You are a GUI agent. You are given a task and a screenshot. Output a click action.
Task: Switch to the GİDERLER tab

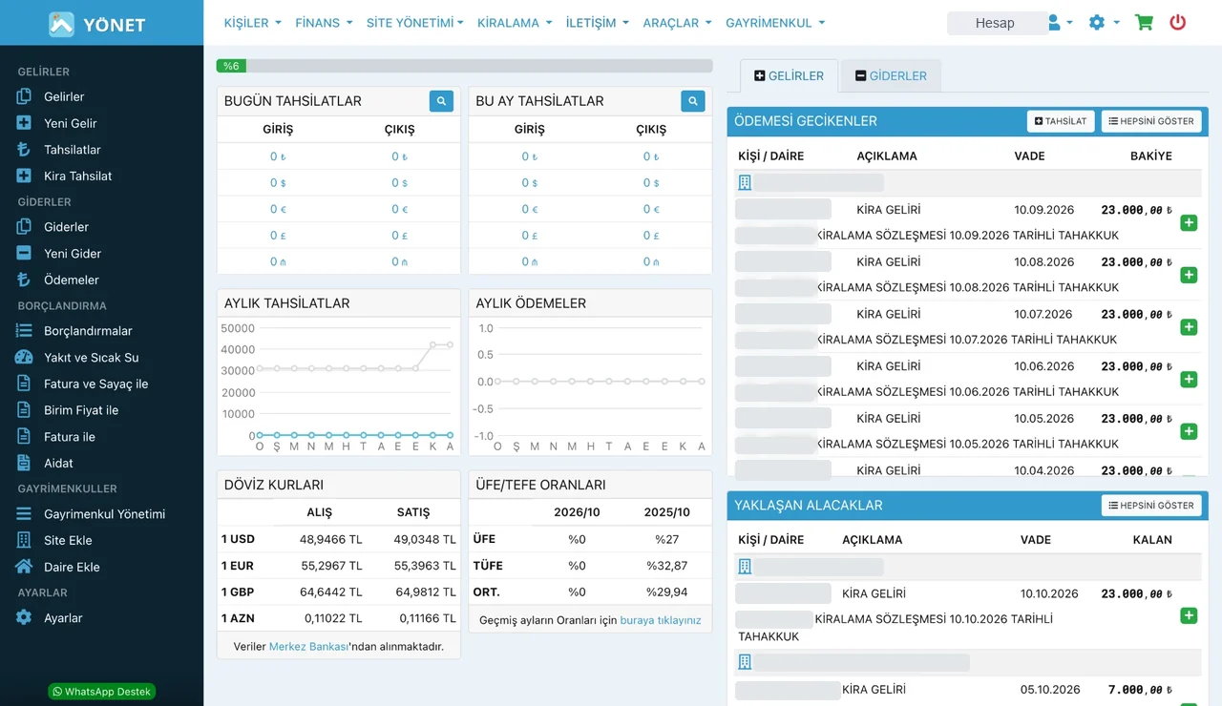coord(891,76)
